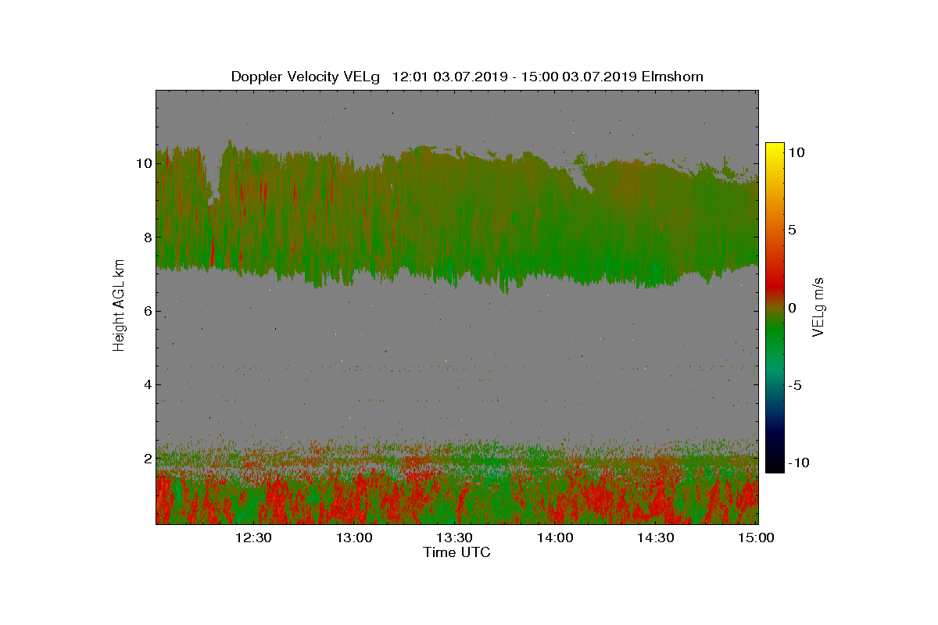Image resolution: width=938 pixels, height=625 pixels.
Task: Click the 13:30 time tick label
Action: (x=454, y=537)
